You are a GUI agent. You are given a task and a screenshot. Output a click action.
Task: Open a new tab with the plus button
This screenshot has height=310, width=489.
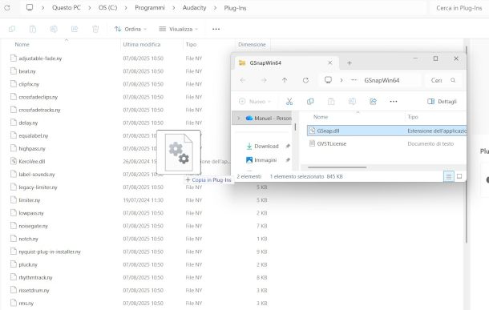point(350,63)
